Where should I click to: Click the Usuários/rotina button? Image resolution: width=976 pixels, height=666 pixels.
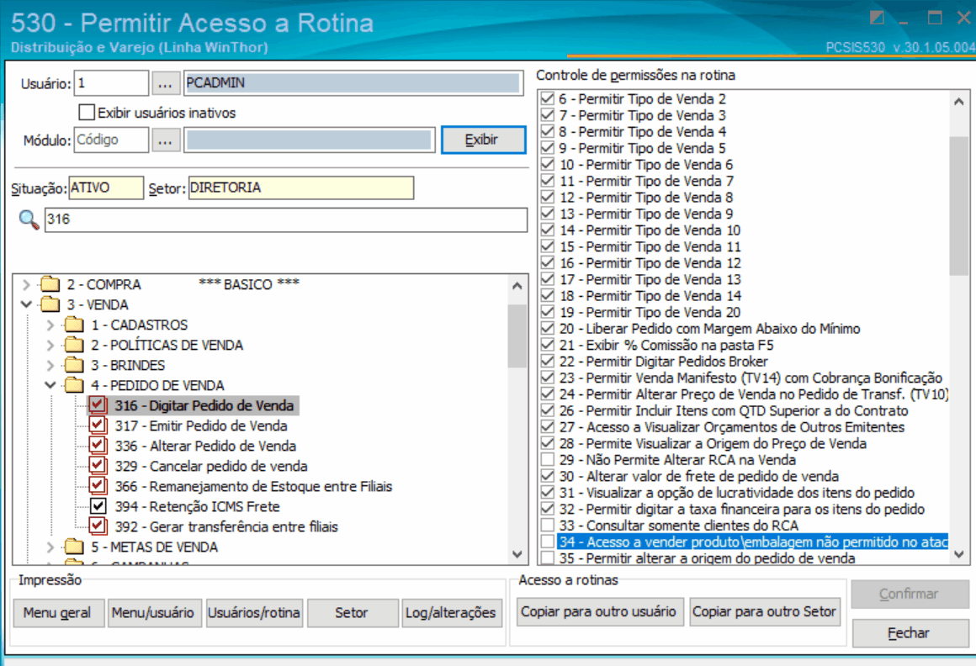254,613
